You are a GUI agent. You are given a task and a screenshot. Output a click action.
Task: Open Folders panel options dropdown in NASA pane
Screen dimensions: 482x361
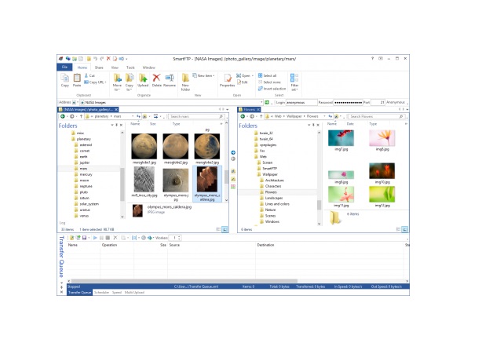point(112,125)
